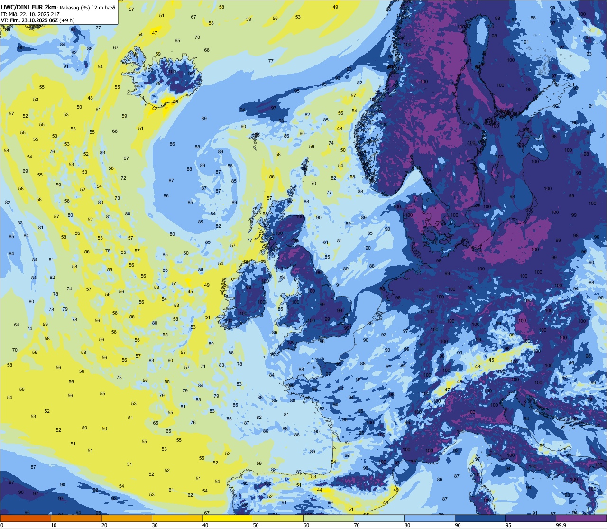
Task: Click the dark orange 0–10 legend swatch
Action: pyautogui.click(x=26, y=518)
